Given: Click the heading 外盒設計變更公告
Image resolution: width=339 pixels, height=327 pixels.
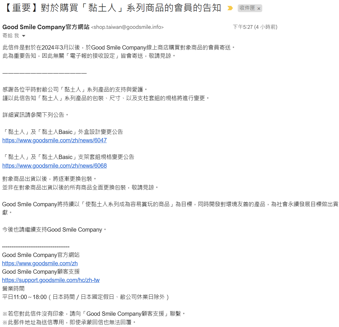Looking at the screenshot, I should (63, 132).
